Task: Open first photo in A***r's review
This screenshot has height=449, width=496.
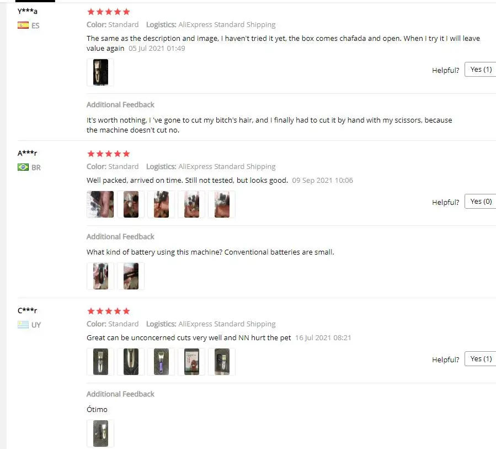Action: (100, 204)
